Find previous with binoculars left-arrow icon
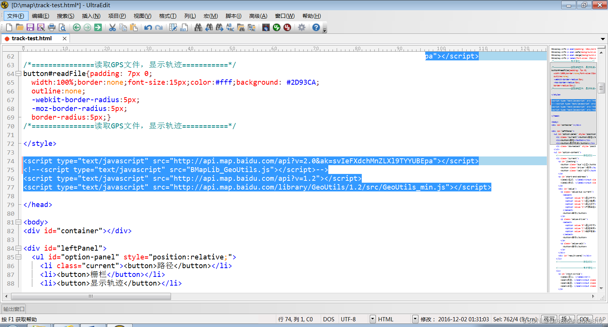Viewport: 608px width, 327px height. tap(209, 27)
